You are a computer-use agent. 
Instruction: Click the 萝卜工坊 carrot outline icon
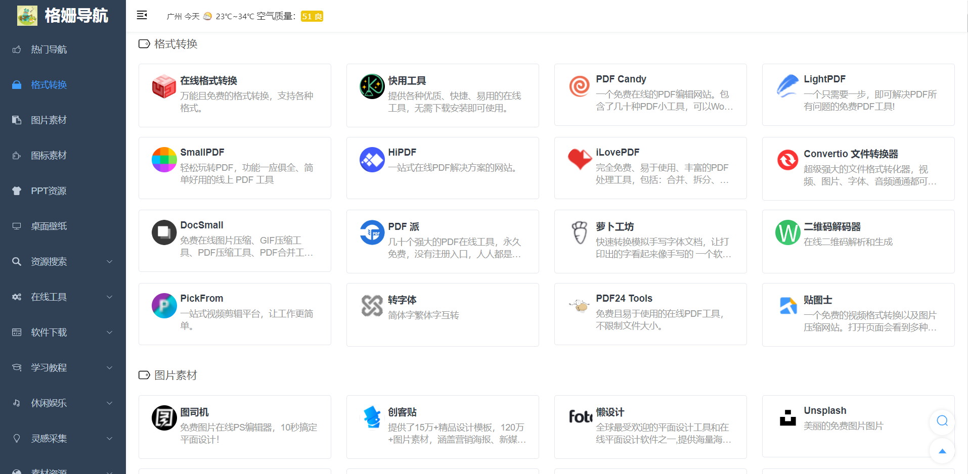580,232
